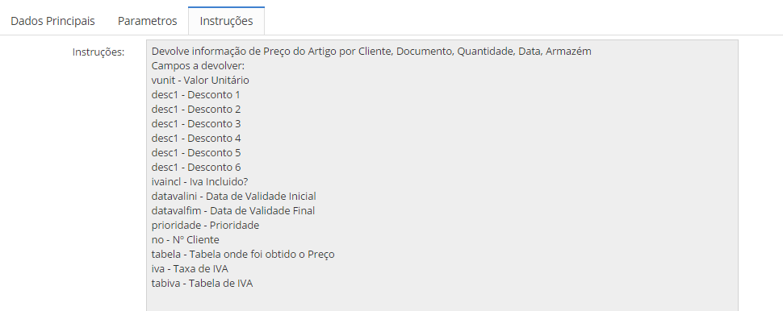Click the 'datavalini - Data de Validade Inicial' line
783x311 pixels.
click(x=233, y=196)
